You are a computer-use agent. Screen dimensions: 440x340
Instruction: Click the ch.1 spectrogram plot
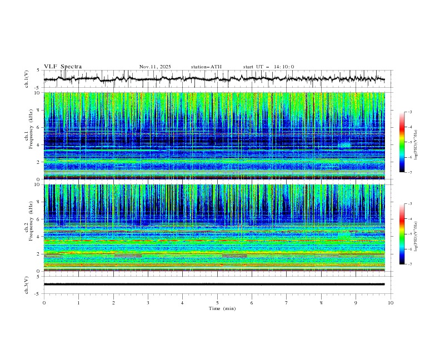click(x=214, y=136)
